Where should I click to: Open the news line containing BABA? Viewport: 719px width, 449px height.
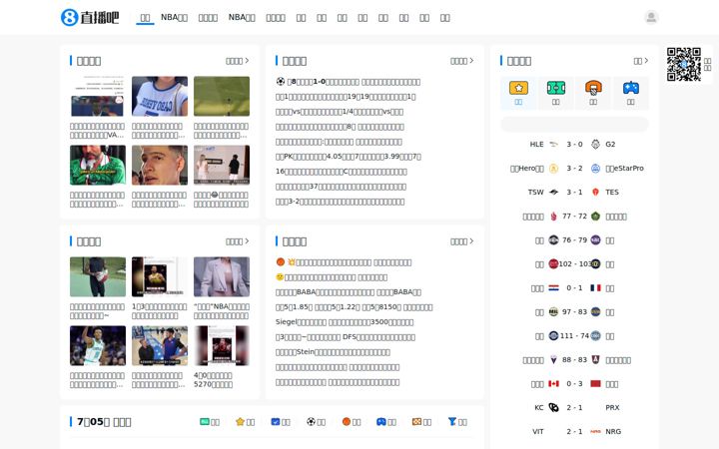(349, 291)
